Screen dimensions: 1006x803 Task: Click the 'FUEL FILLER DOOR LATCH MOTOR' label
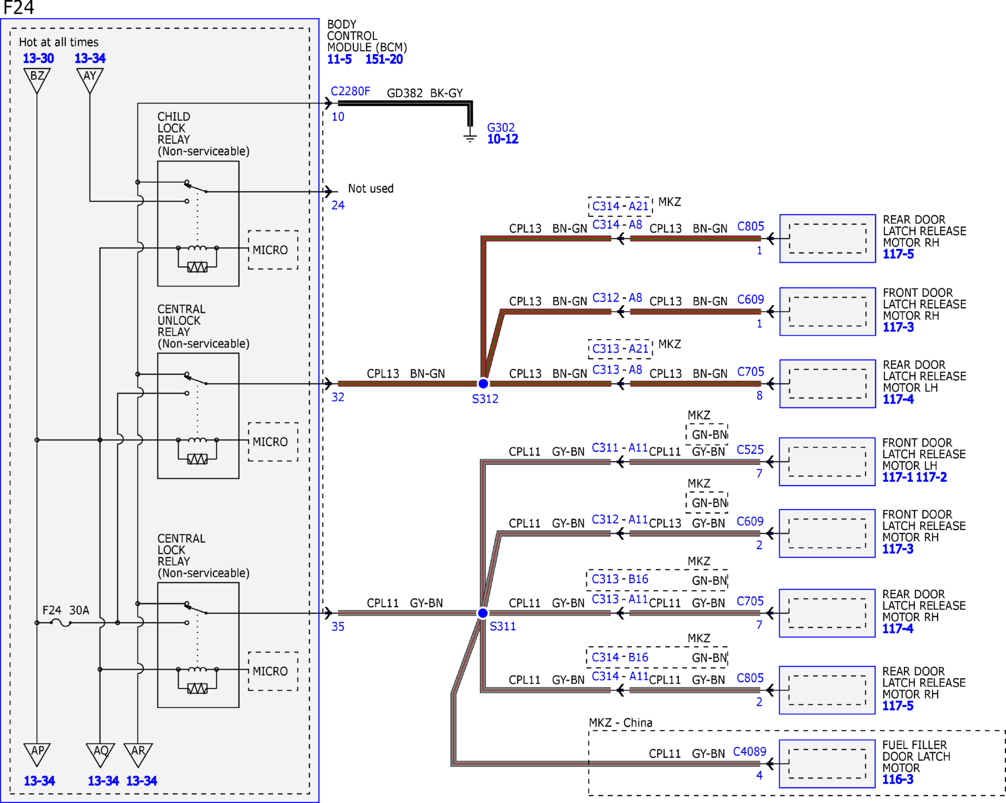pos(916,756)
